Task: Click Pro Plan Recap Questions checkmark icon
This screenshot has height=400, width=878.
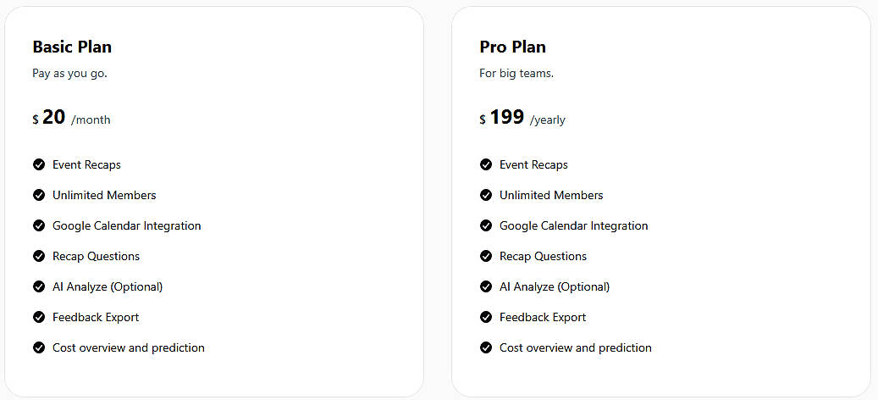Action: [486, 256]
